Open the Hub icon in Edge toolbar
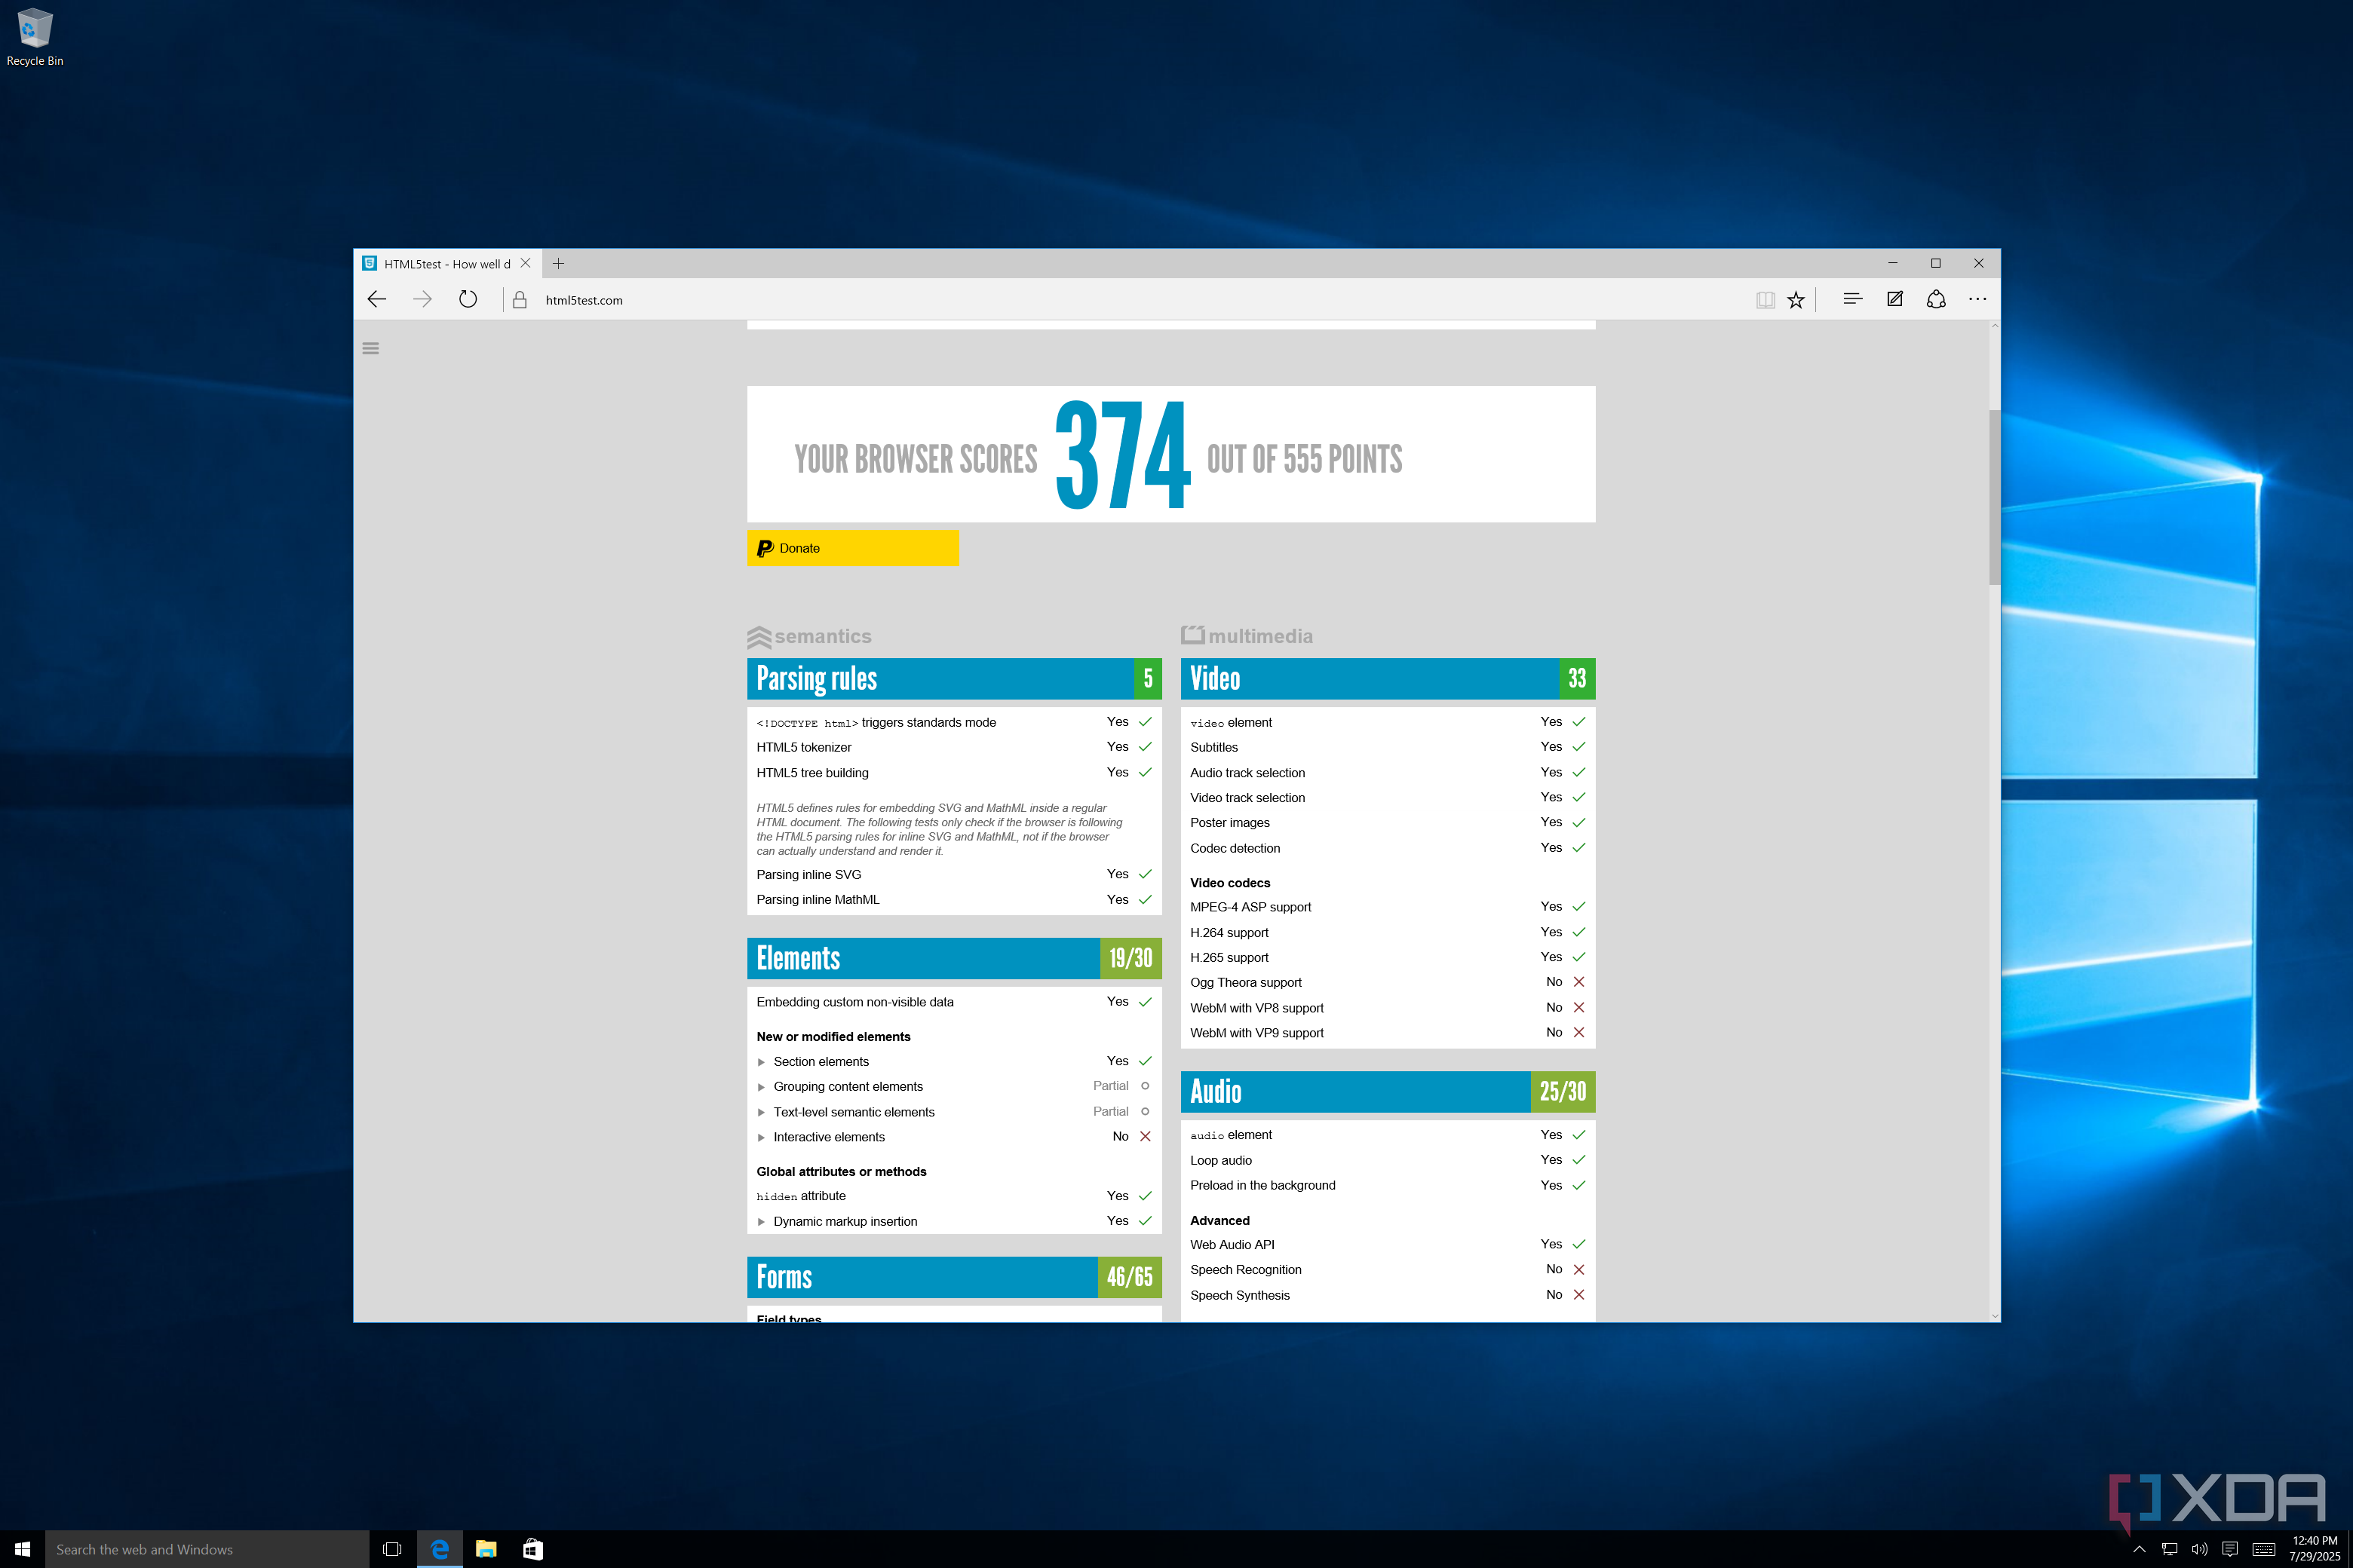This screenshot has width=2353, height=1568. [x=1851, y=299]
